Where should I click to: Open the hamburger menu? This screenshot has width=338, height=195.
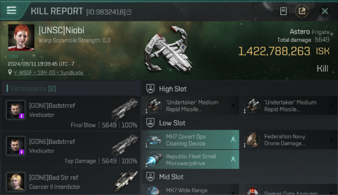[11, 10]
